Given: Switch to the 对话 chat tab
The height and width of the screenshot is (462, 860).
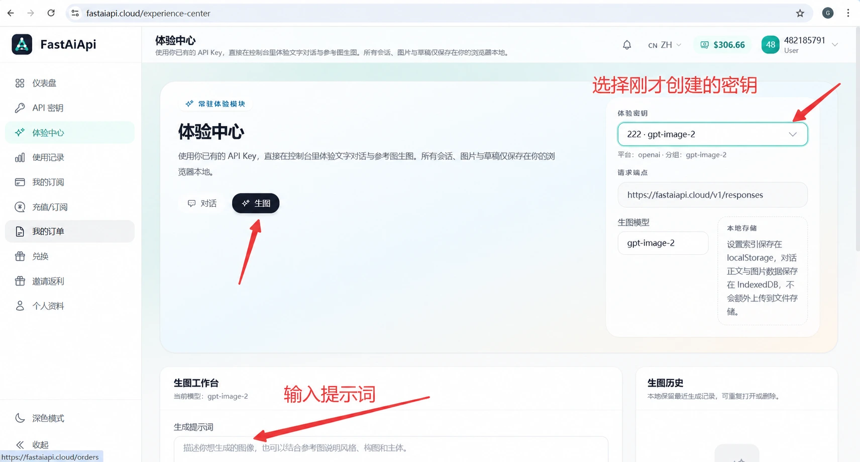Looking at the screenshot, I should 202,203.
